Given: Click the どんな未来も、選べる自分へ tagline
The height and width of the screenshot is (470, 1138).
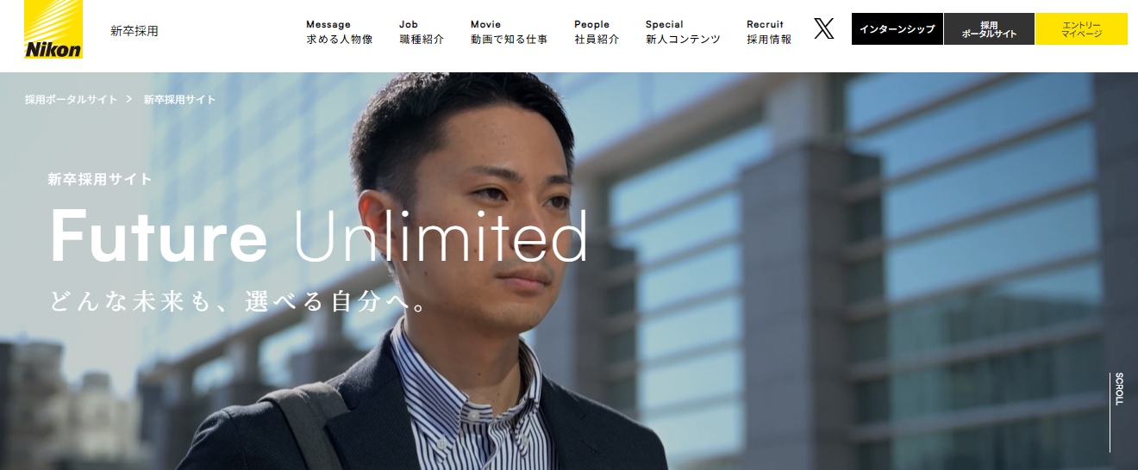Looking at the screenshot, I should tap(239, 302).
